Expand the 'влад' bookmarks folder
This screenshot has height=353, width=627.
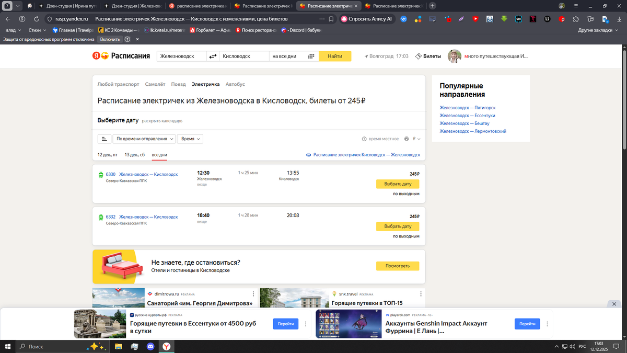click(x=14, y=30)
